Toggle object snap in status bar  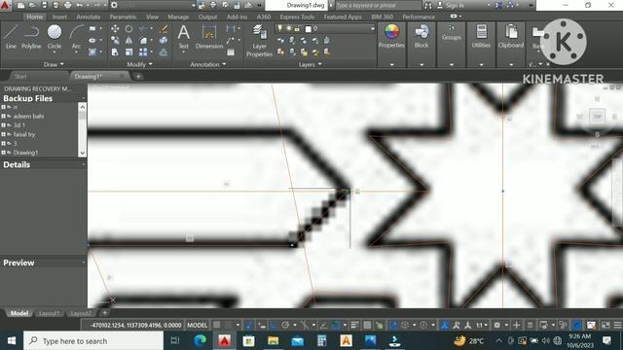pyautogui.click(x=336, y=325)
